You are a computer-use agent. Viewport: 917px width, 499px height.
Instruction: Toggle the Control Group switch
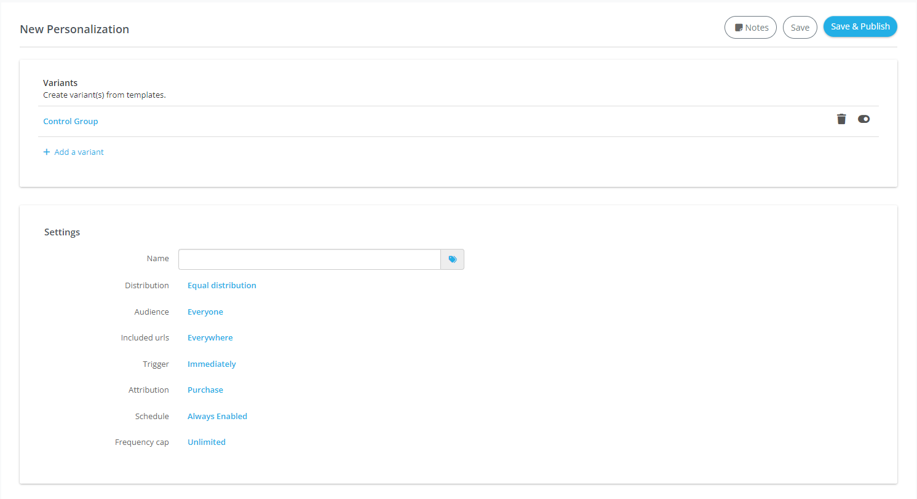(x=863, y=119)
